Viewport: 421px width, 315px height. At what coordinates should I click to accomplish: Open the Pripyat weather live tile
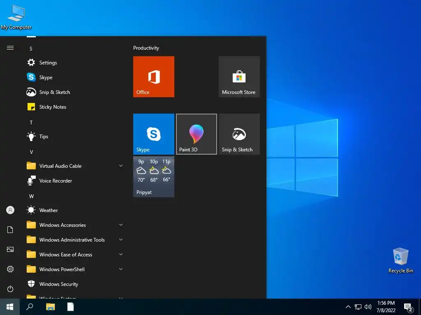click(154, 177)
